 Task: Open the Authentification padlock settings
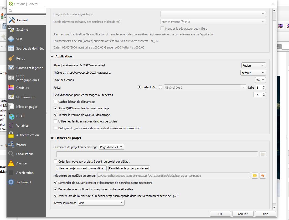11,135
